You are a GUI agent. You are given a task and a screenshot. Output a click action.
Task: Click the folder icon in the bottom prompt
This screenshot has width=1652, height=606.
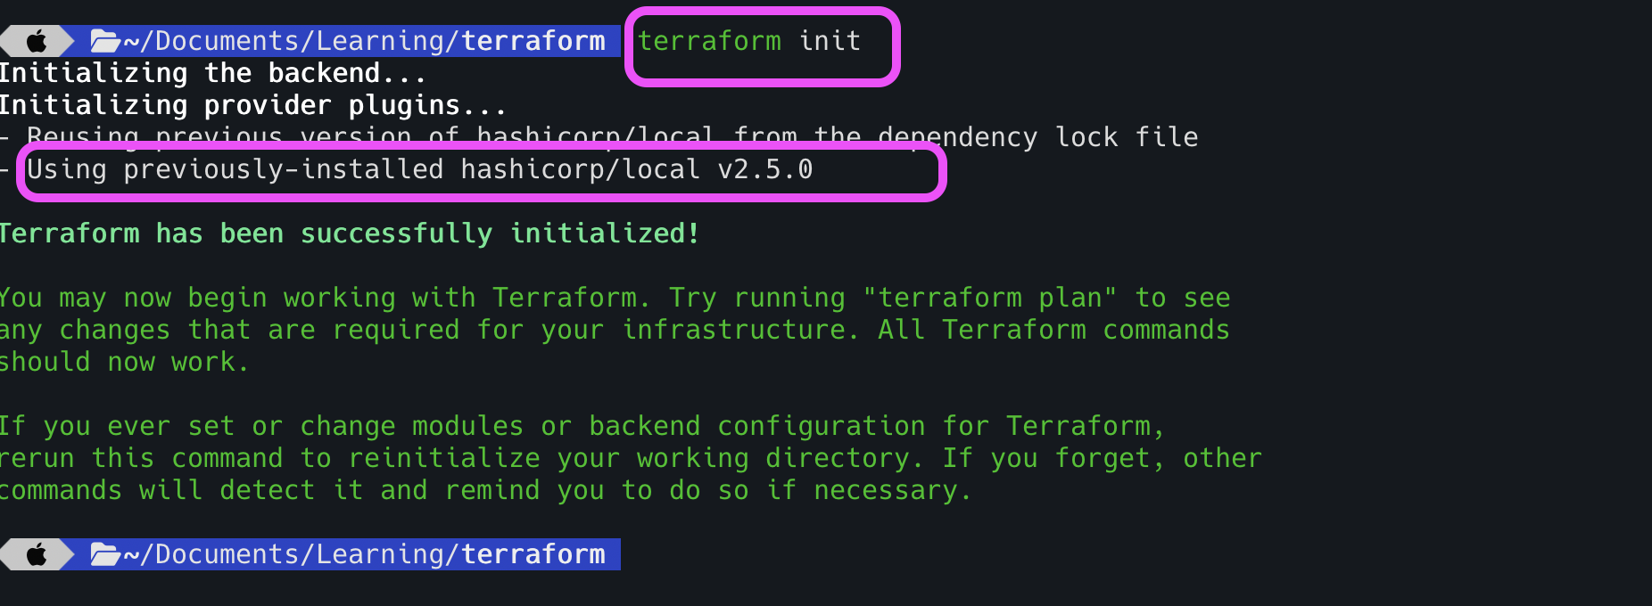coord(105,554)
